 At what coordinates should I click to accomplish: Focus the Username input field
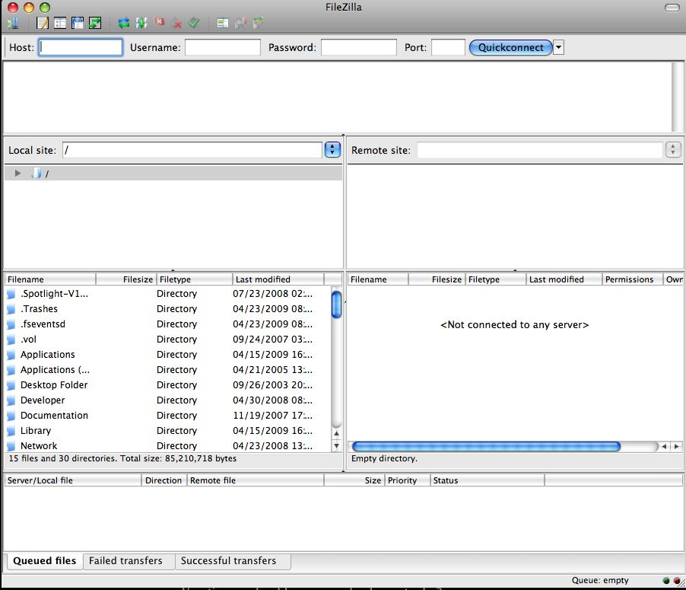point(223,47)
